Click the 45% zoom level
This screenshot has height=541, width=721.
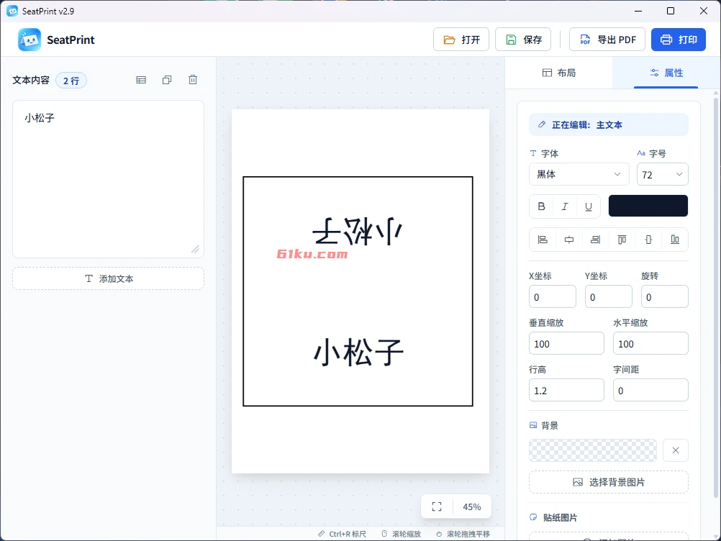[472, 506]
